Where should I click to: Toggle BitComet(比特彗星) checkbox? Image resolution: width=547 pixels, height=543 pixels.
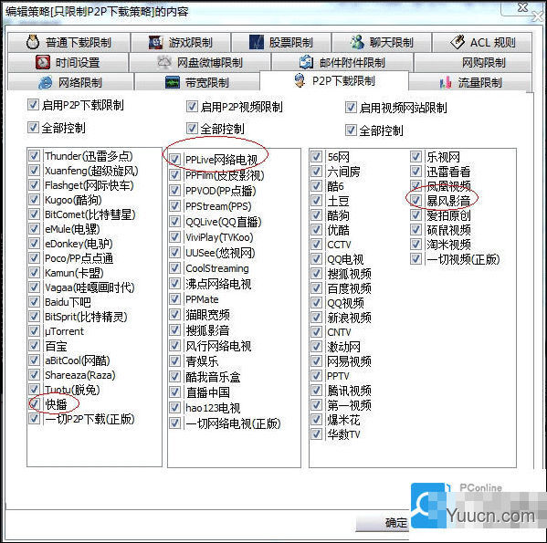[x=34, y=214]
